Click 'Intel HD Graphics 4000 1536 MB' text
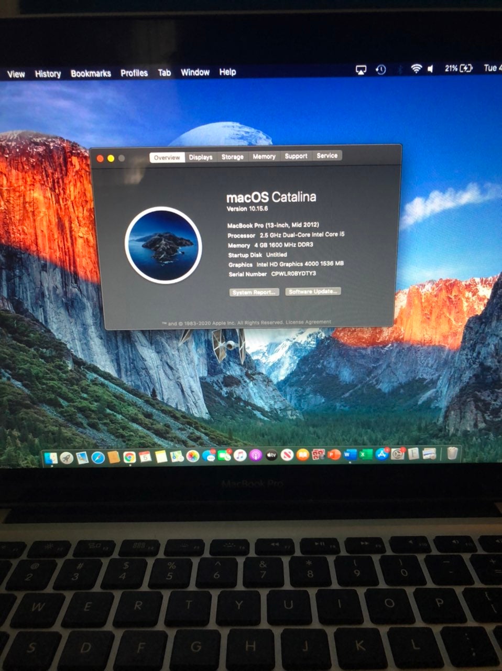Image resolution: width=502 pixels, height=671 pixels. coord(300,264)
